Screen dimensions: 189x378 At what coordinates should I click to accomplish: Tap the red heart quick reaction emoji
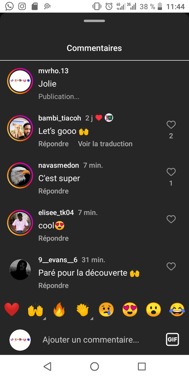12,309
